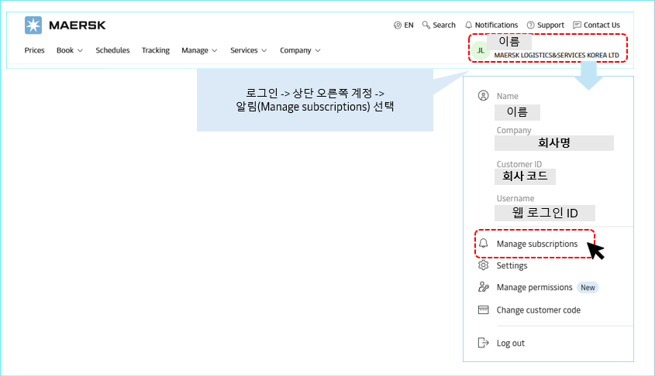This screenshot has width=655, height=376.
Task: Open the Schedules page
Action: click(x=112, y=50)
